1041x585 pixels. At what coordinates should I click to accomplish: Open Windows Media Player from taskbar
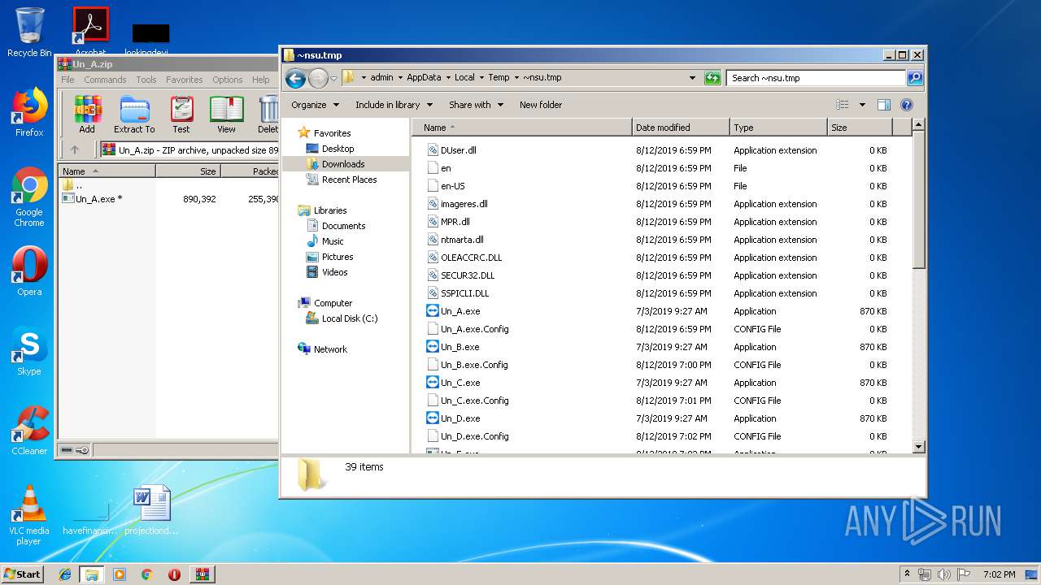pos(120,574)
